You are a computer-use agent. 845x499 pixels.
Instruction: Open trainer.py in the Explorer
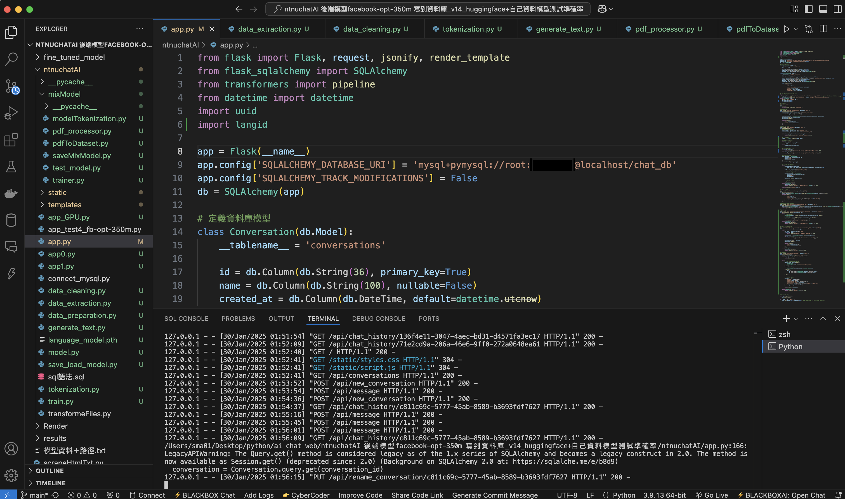click(68, 180)
